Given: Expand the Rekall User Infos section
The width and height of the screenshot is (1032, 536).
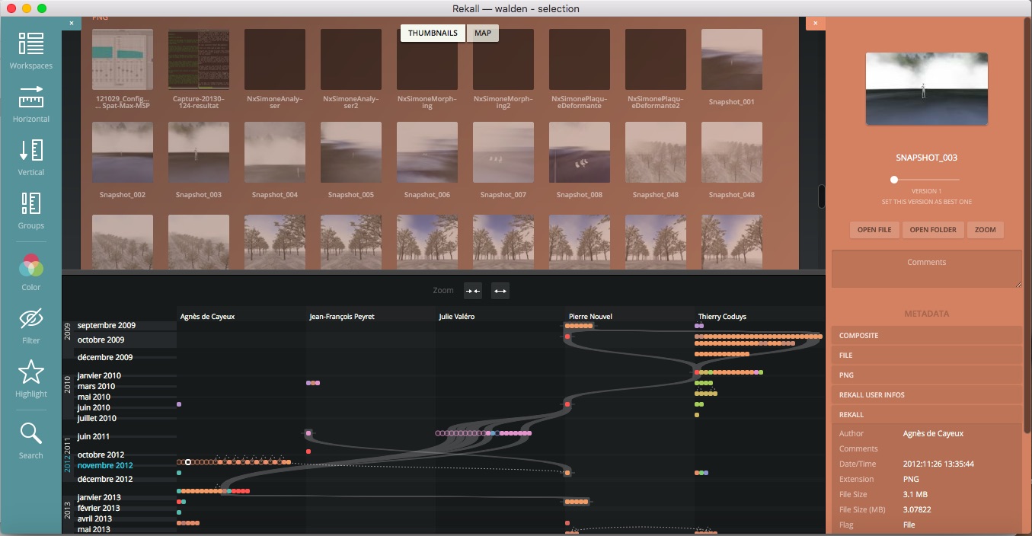Looking at the screenshot, I should pos(927,395).
